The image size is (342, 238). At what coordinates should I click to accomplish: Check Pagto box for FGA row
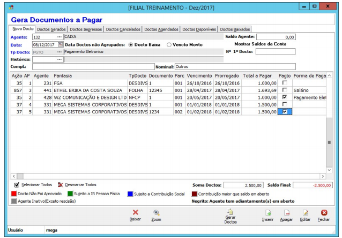click(285, 83)
